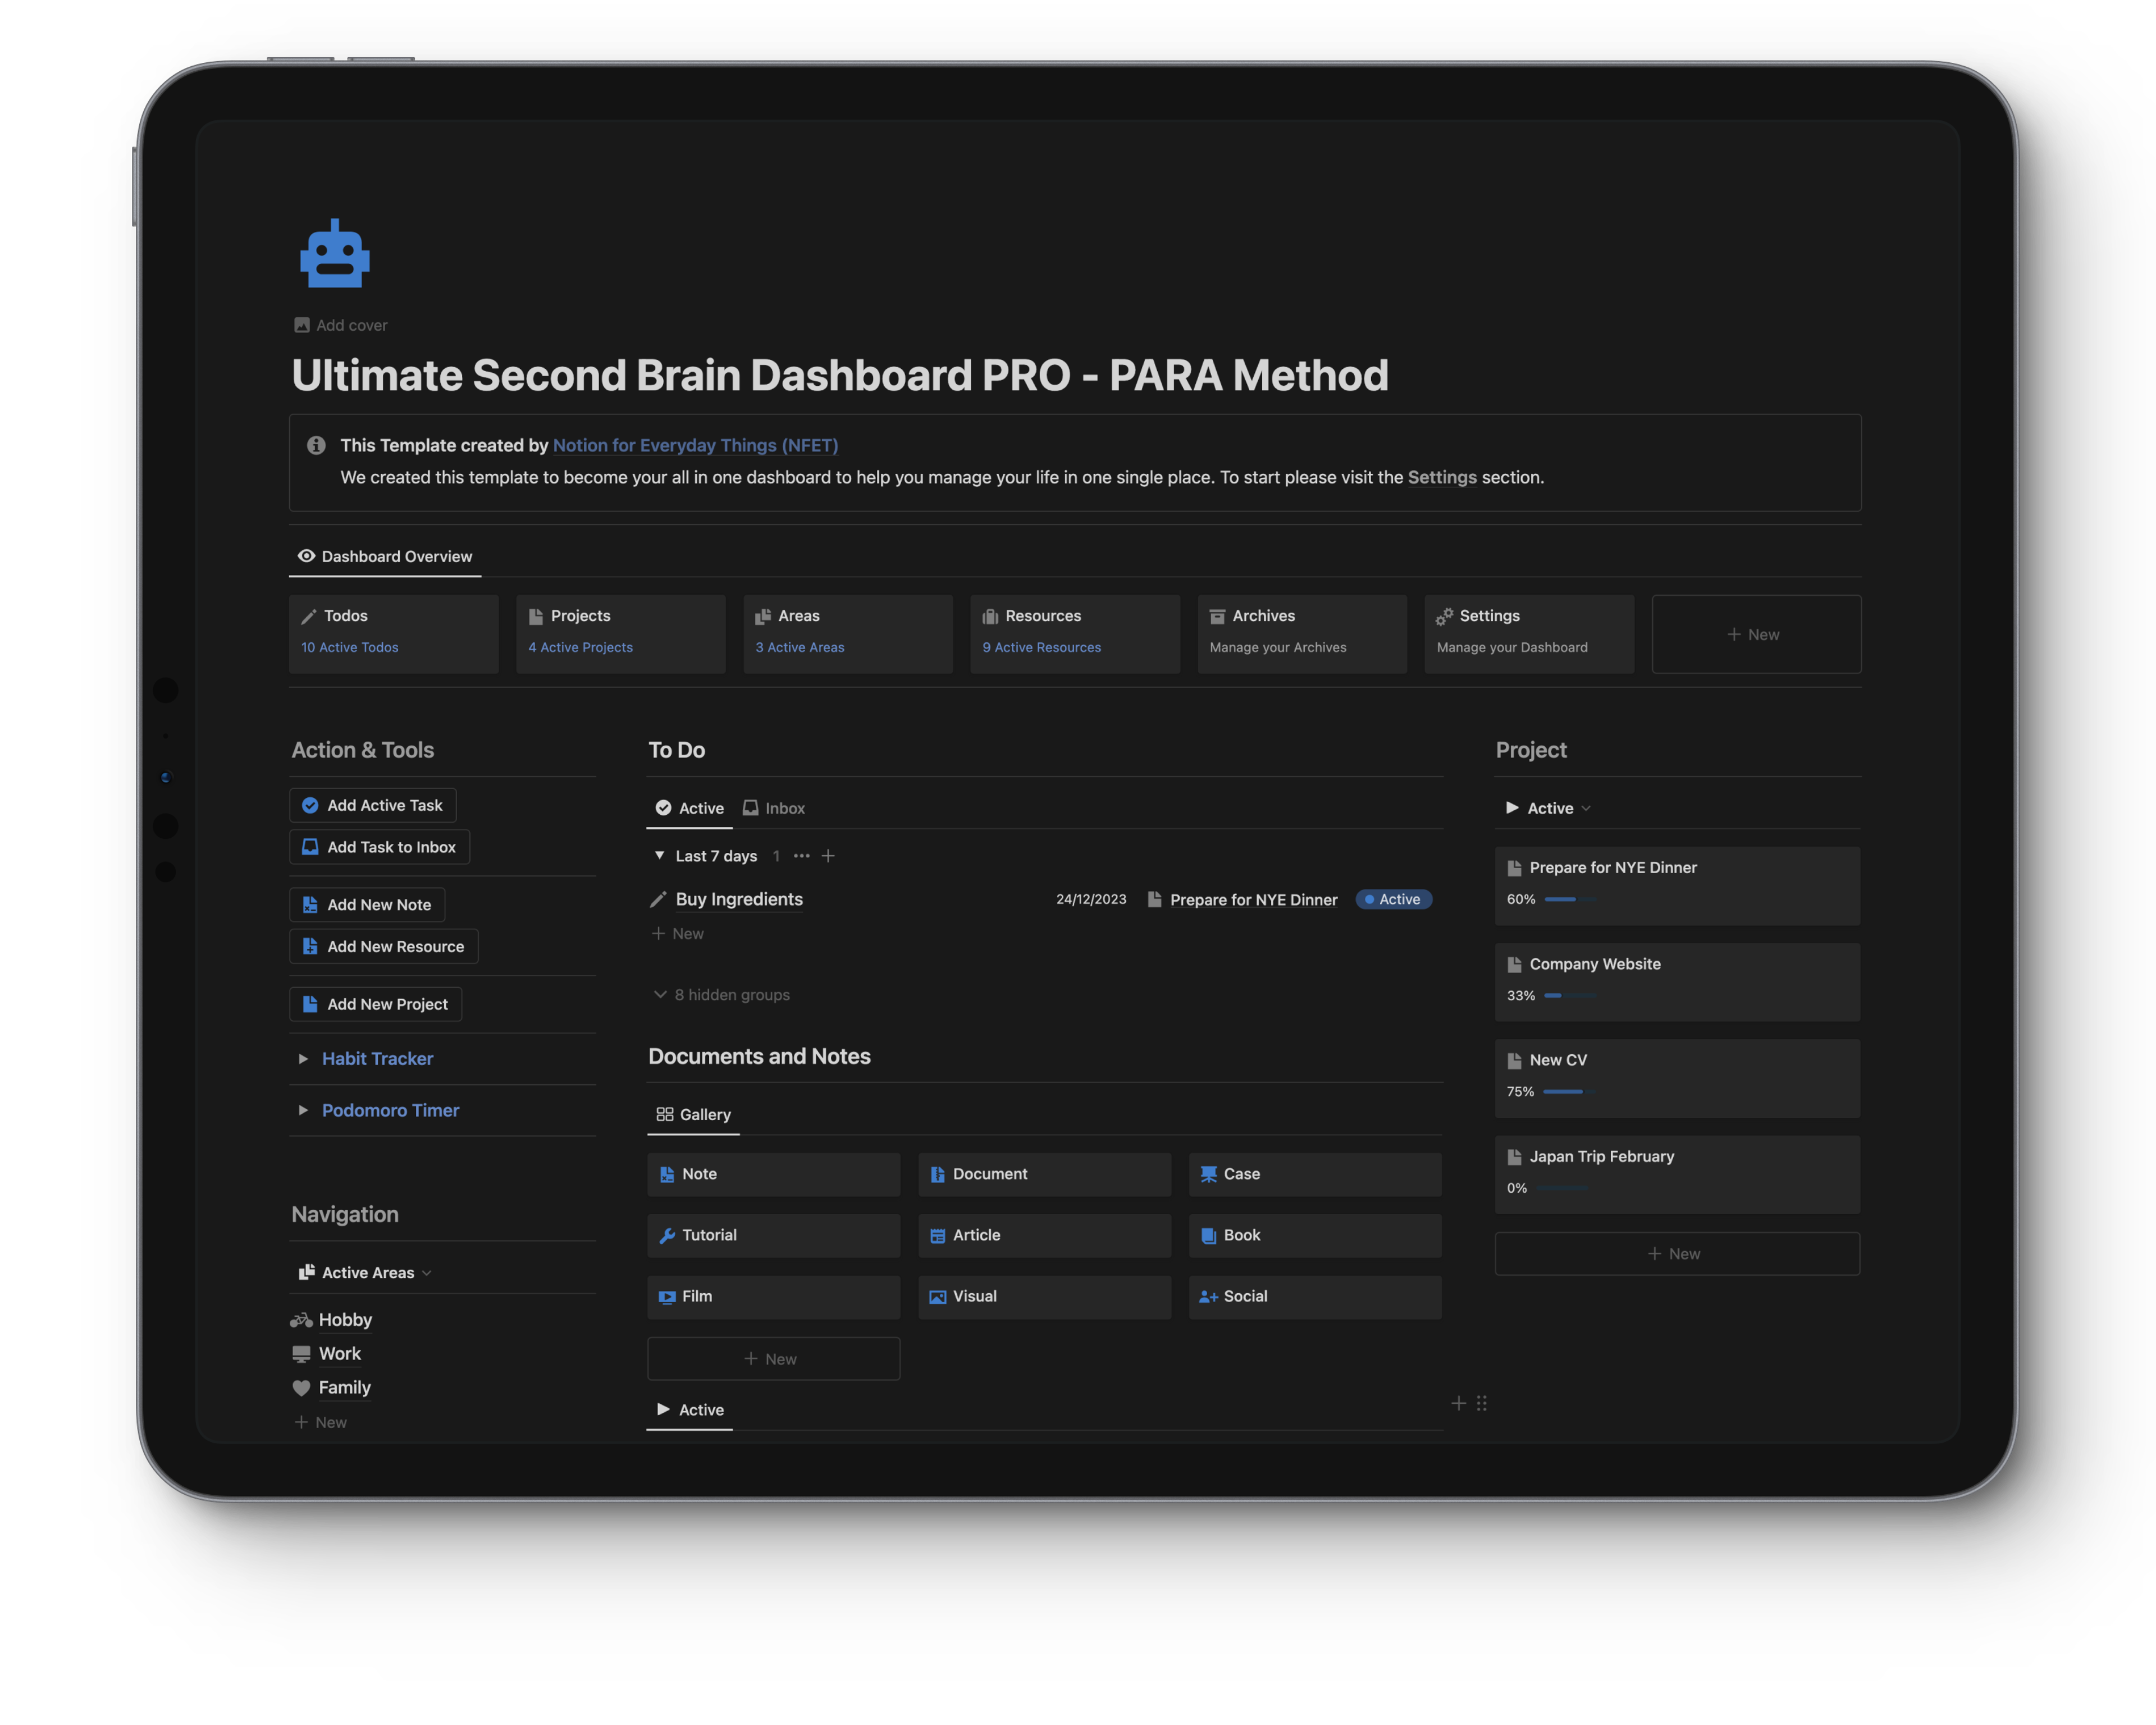The height and width of the screenshot is (1725, 2156).
Task: Select the Gallery view tab
Action: tap(694, 1115)
